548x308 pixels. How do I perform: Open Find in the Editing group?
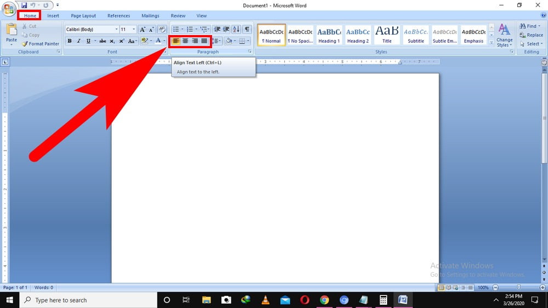pyautogui.click(x=530, y=26)
